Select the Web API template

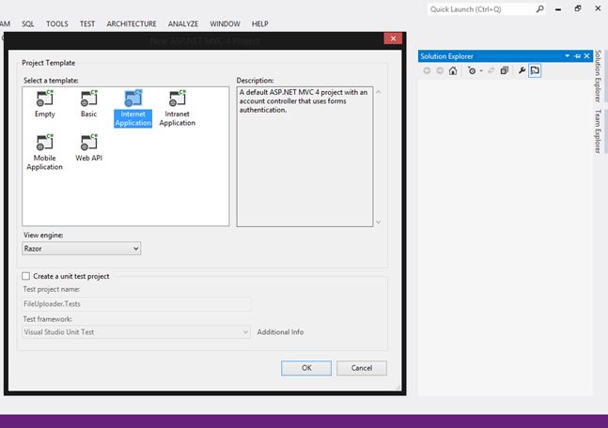pyautogui.click(x=88, y=147)
